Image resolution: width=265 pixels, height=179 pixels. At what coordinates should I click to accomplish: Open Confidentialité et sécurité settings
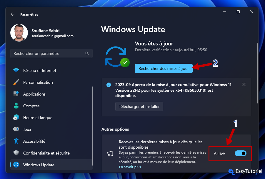coord(51,153)
